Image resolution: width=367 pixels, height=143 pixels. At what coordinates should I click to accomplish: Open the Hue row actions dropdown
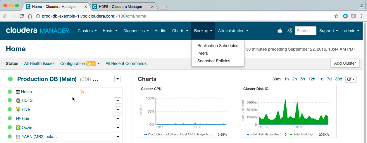point(118,119)
